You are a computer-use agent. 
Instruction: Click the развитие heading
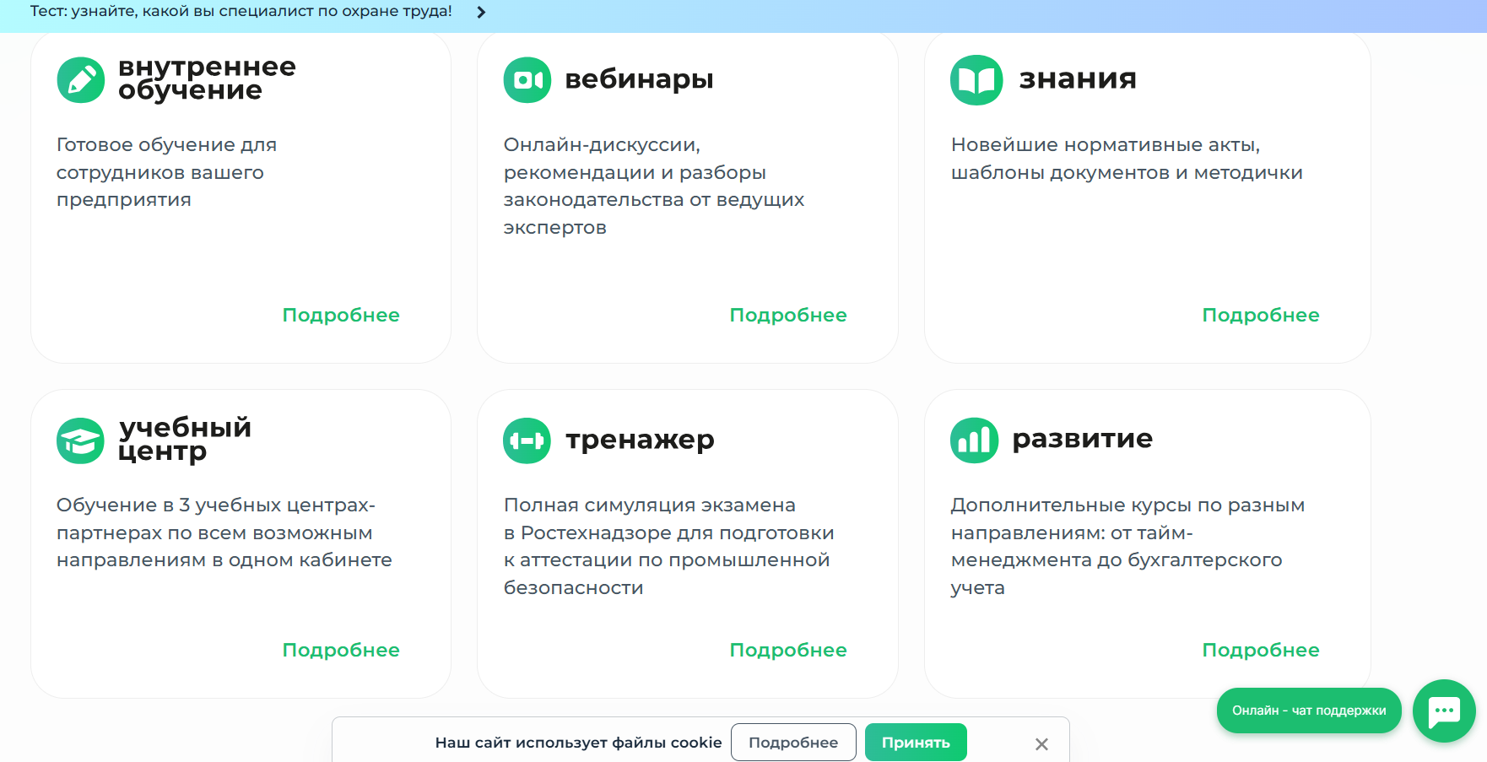pyautogui.click(x=1082, y=439)
